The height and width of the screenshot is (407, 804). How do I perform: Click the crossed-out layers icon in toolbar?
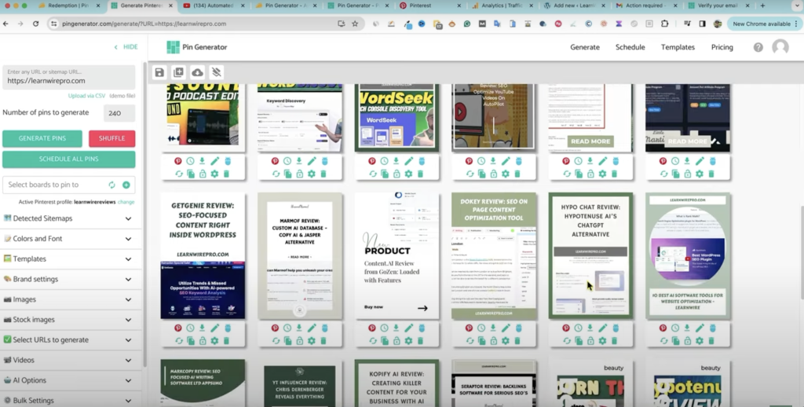(217, 72)
